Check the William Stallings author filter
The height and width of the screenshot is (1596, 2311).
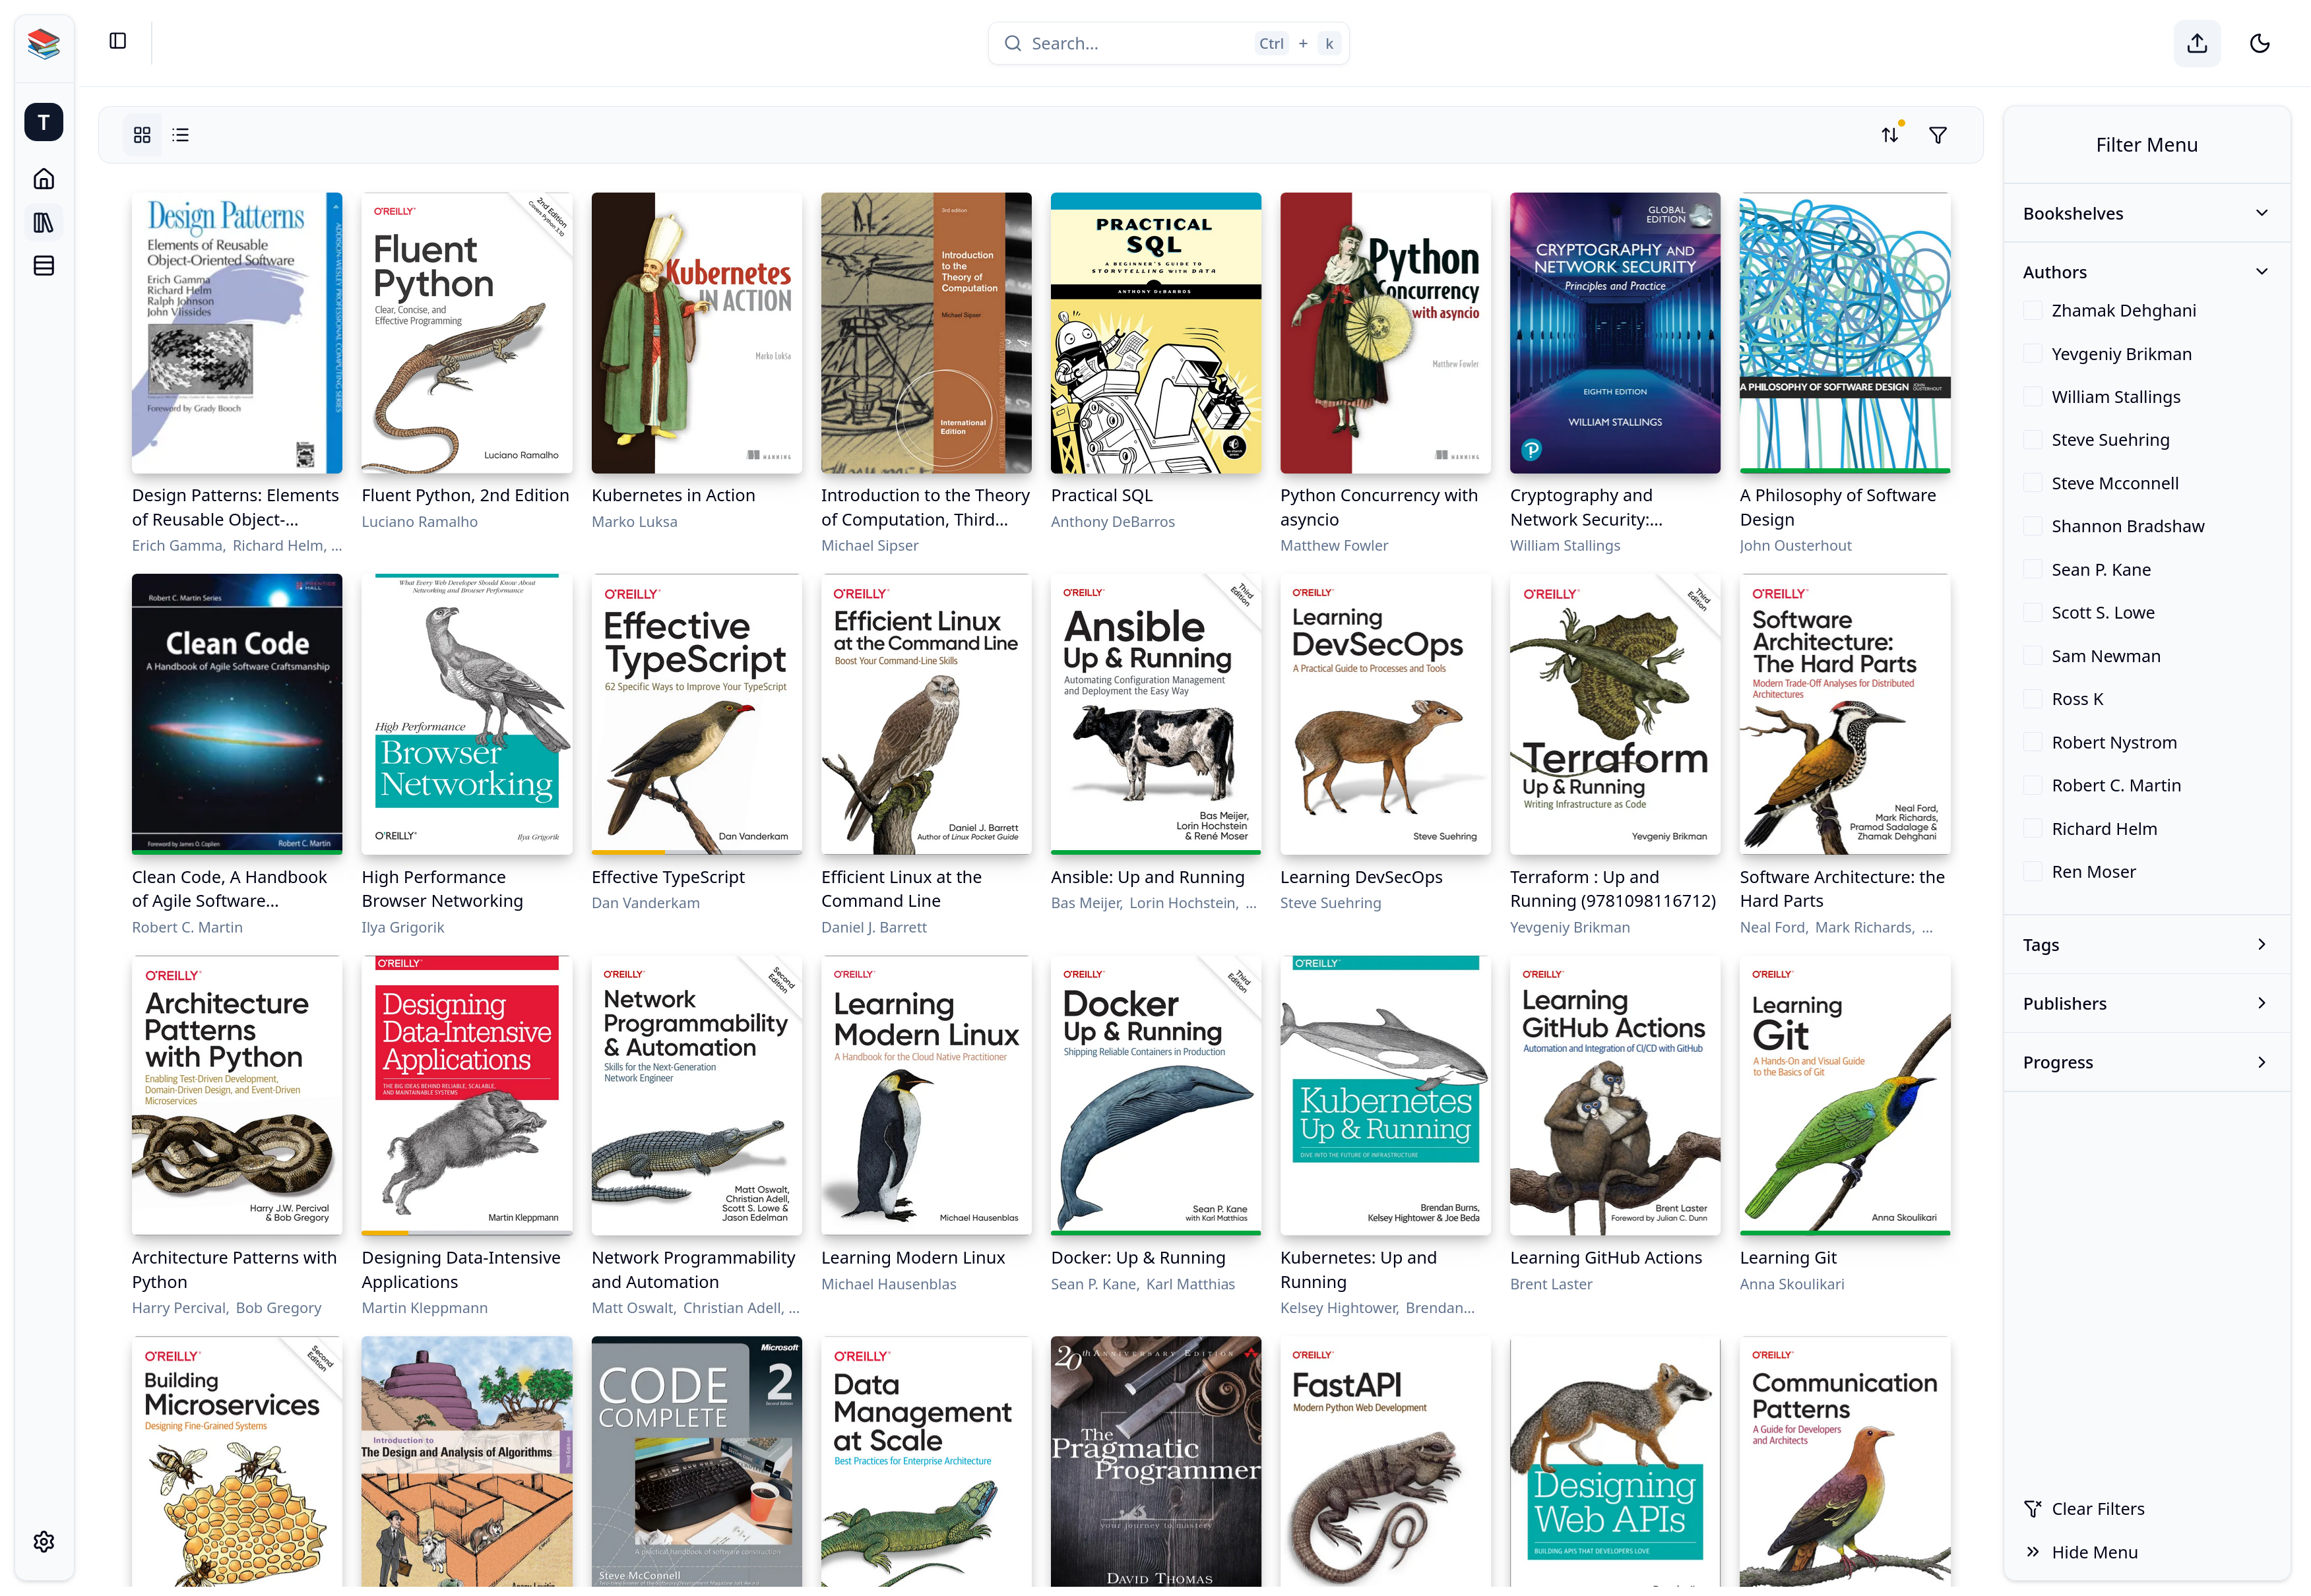tap(2033, 396)
